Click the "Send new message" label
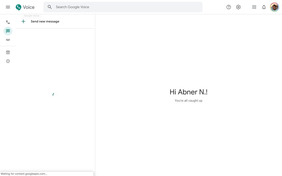 coord(45,21)
